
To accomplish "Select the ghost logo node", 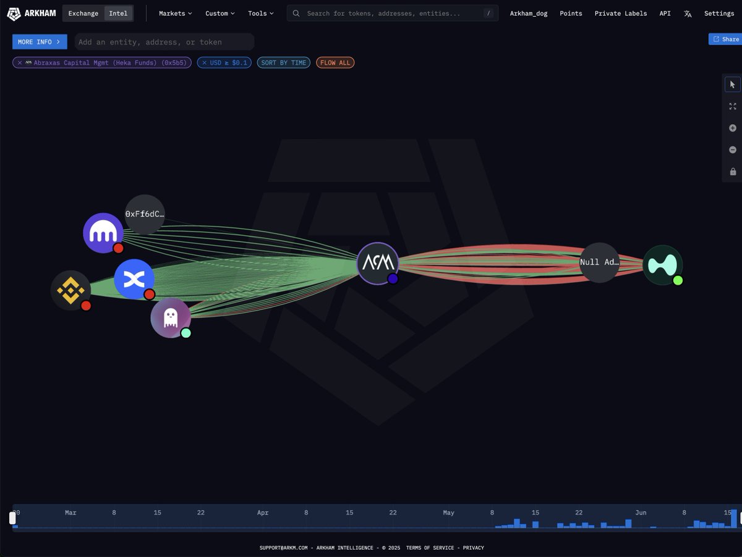I will tap(171, 318).
